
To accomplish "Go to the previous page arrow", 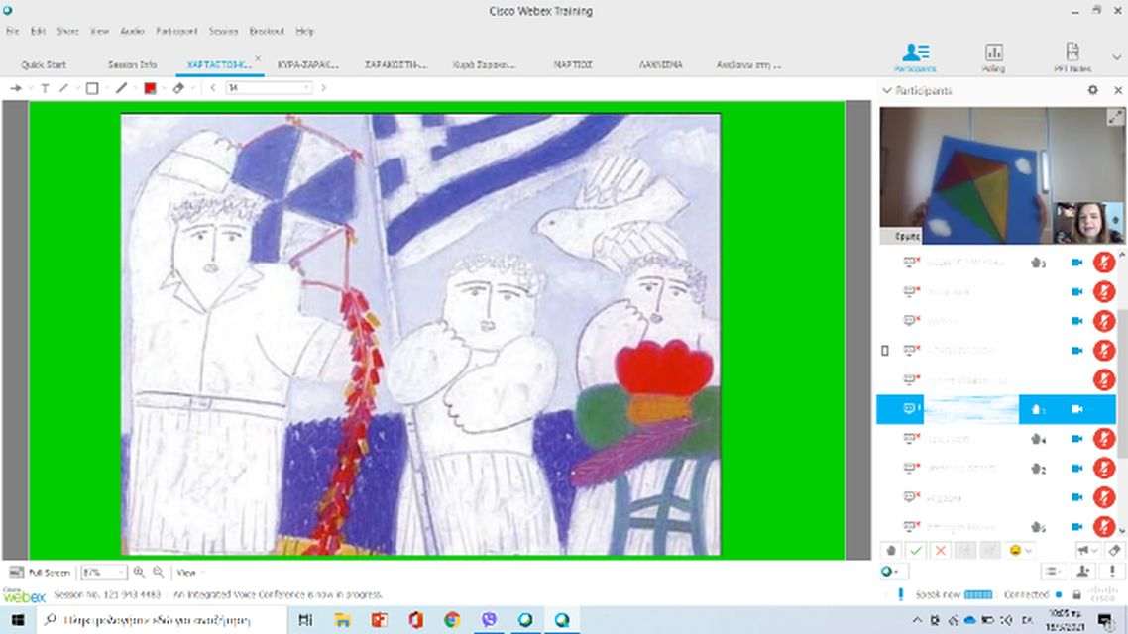I will coord(213,88).
